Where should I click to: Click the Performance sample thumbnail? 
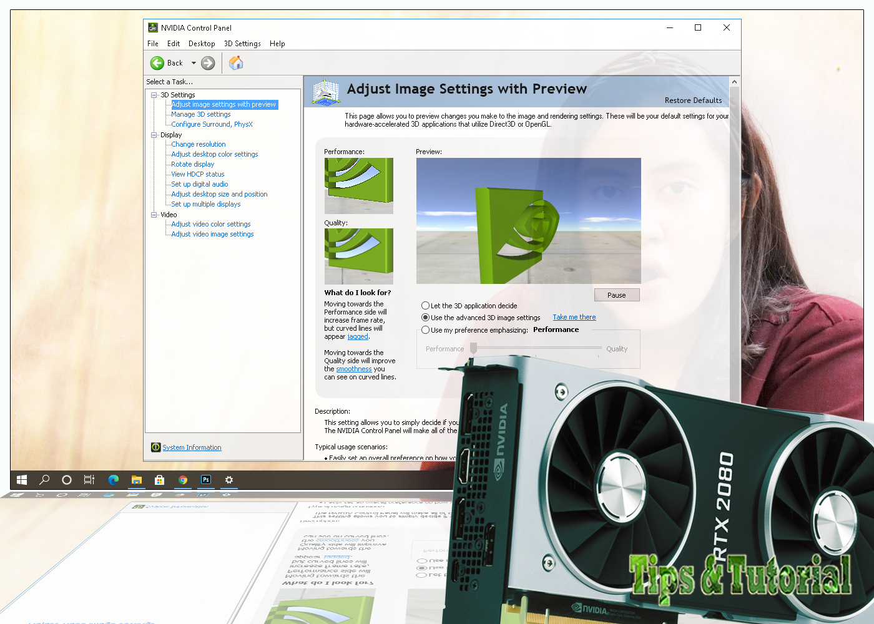click(x=359, y=186)
